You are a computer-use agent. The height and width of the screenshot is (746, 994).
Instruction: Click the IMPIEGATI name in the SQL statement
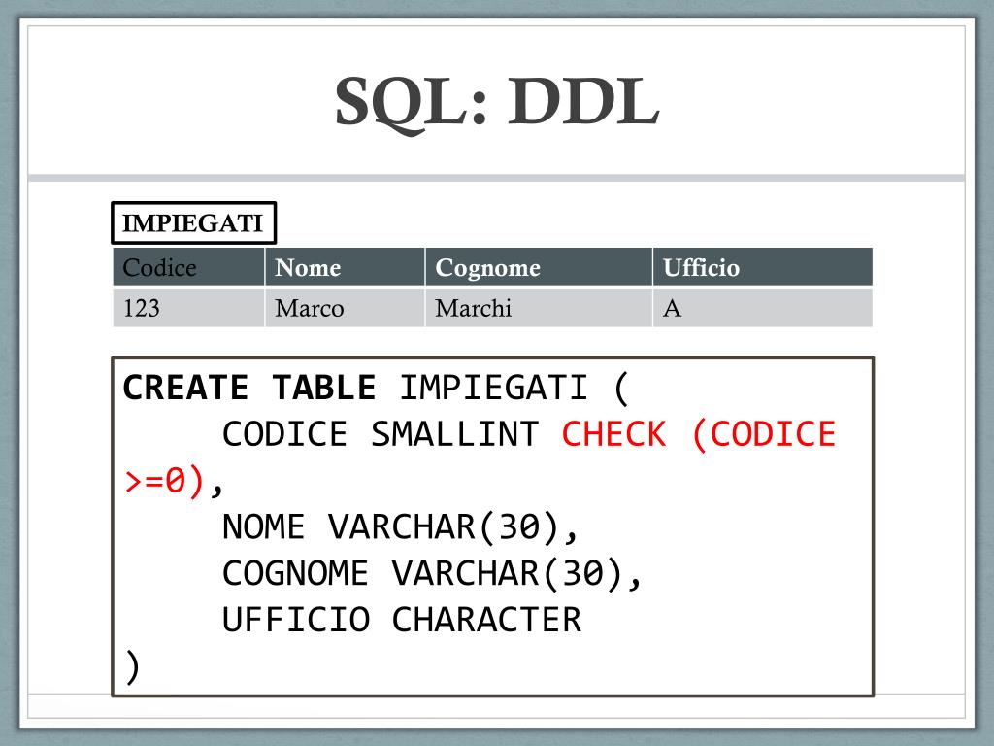[x=494, y=388]
